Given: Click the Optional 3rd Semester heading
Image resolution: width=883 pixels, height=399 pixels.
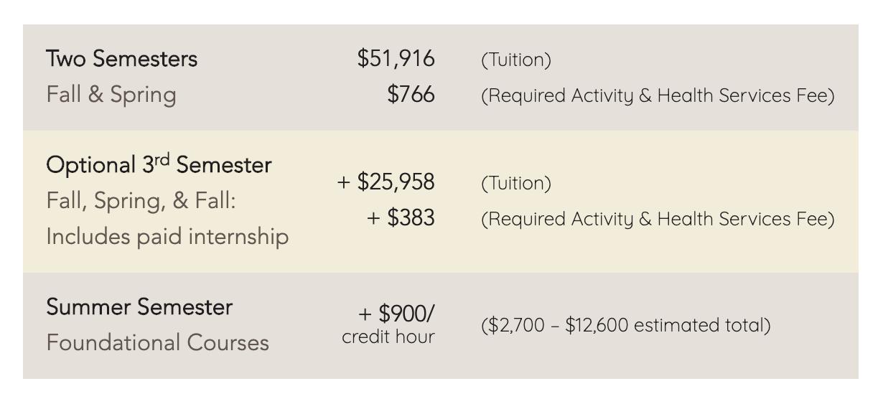Looking at the screenshot, I should (x=159, y=165).
